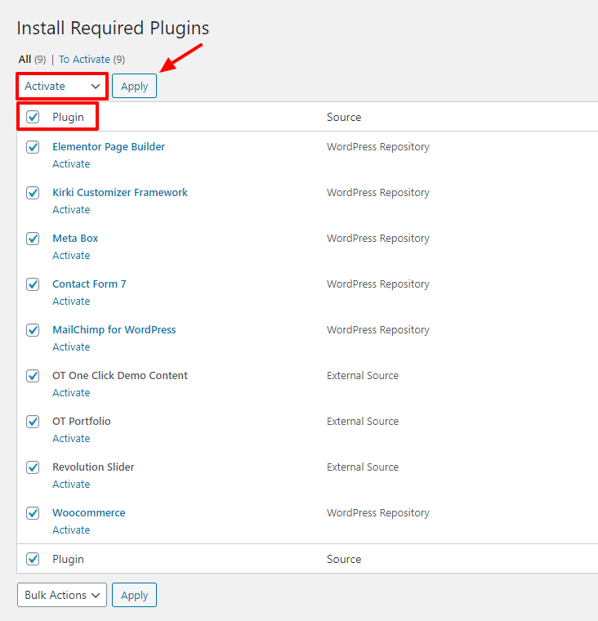This screenshot has height=621, width=598.
Task: Toggle the select-all checkbox in table footer
Action: click(x=33, y=559)
